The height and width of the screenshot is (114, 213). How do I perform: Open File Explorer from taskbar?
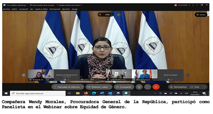pos(78,93)
